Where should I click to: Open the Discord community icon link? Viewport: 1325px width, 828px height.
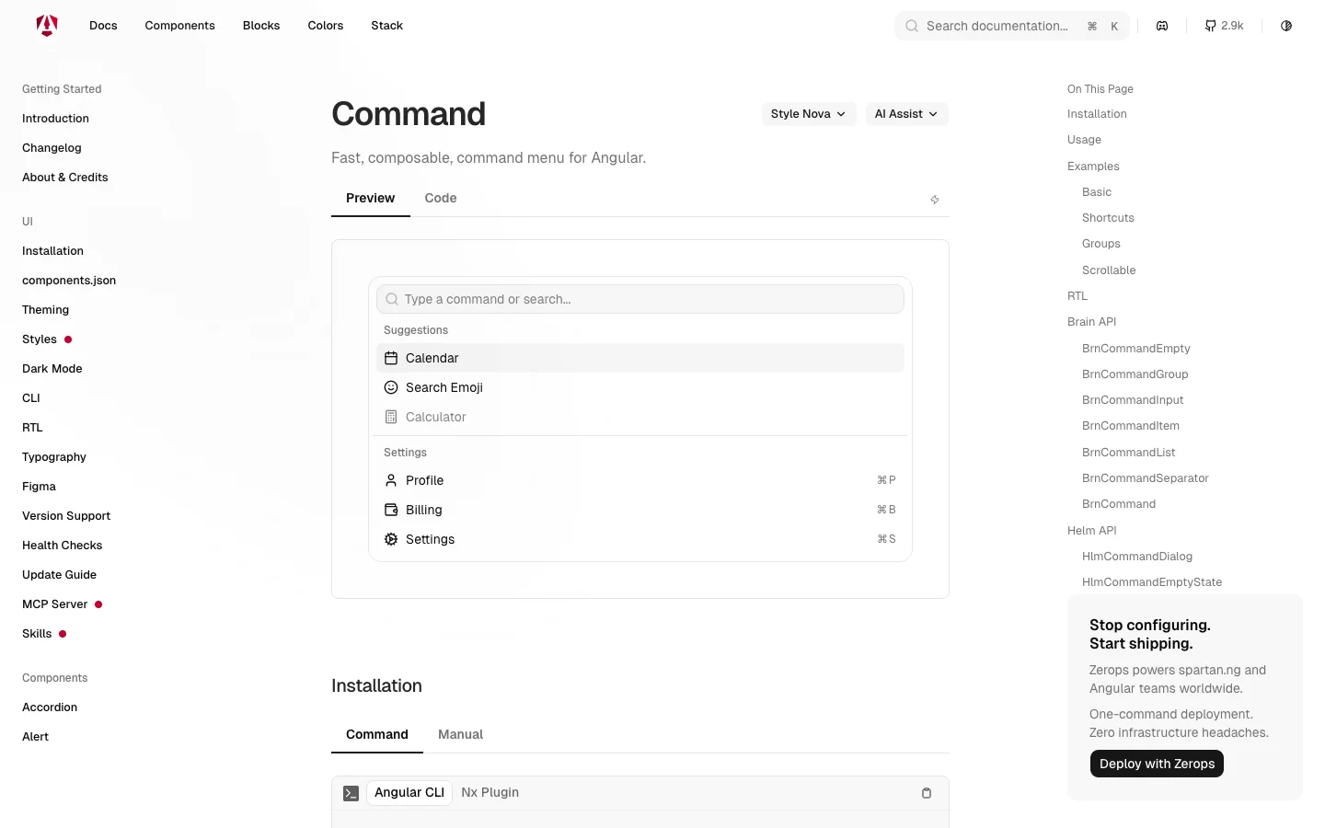[x=1162, y=26]
